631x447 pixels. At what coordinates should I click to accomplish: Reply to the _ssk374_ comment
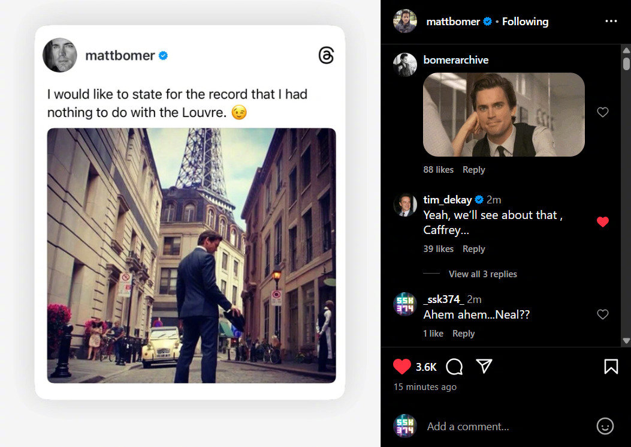point(463,334)
